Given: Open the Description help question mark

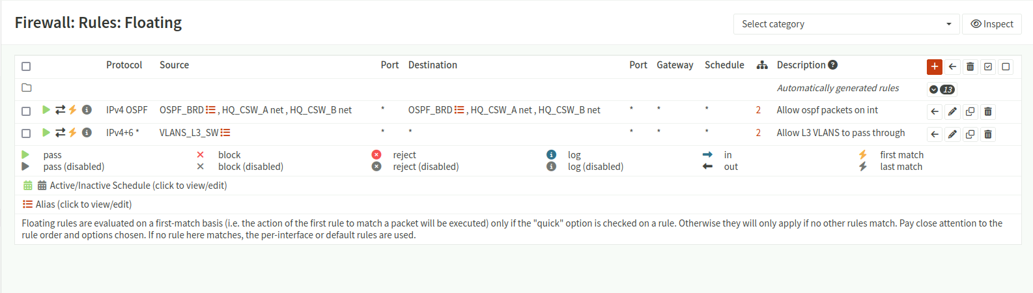Looking at the screenshot, I should [832, 65].
